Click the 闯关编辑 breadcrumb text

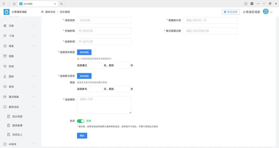click(x=65, y=12)
